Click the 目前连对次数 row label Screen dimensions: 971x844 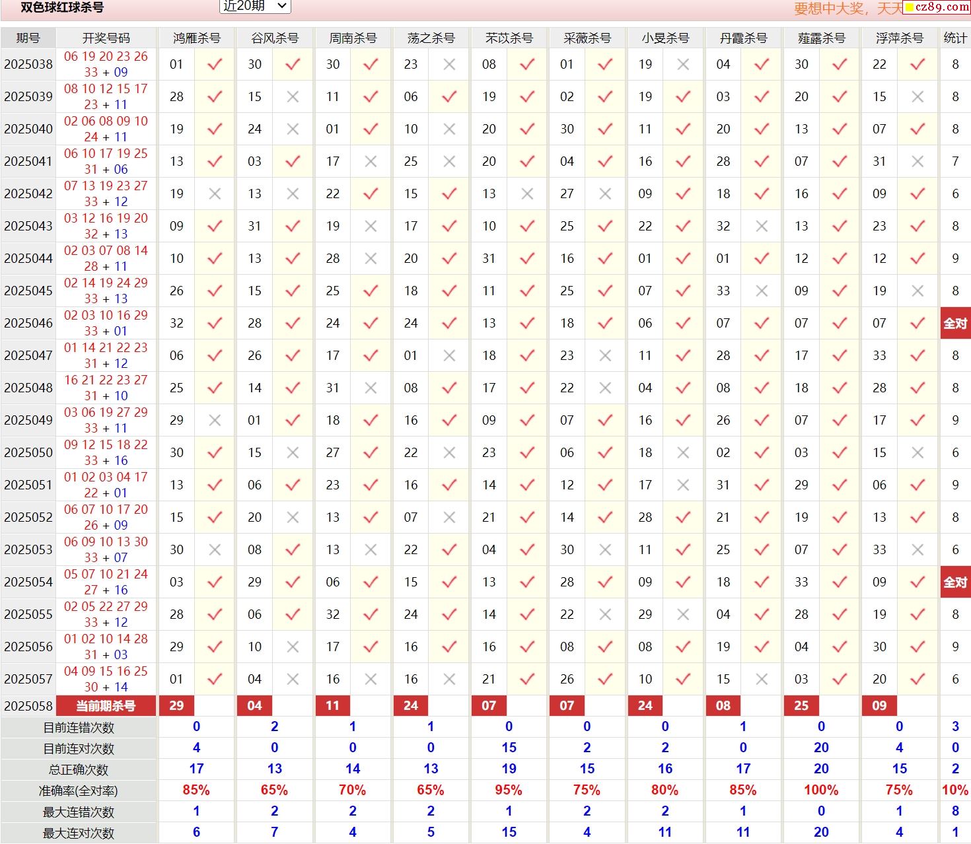tap(79, 749)
